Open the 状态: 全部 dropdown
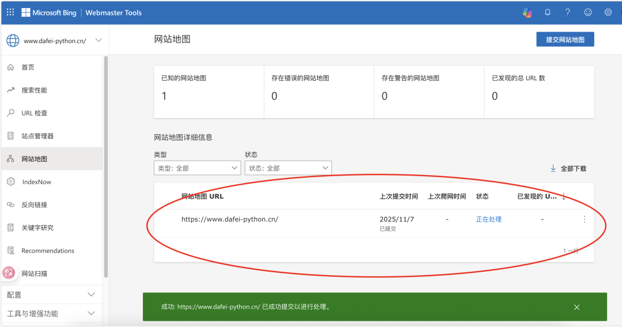This screenshot has height=327, width=622. tap(288, 168)
